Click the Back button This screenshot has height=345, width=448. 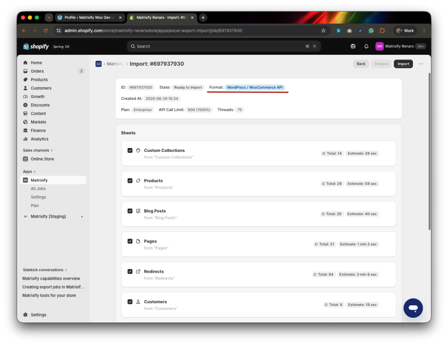pos(361,64)
